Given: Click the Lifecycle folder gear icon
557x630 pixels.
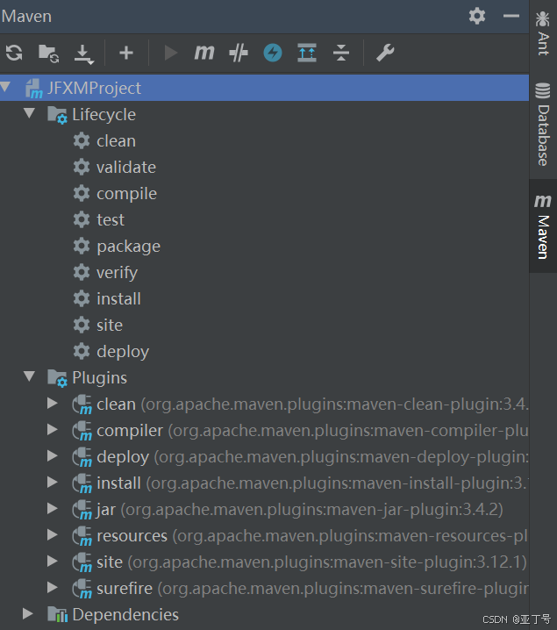Looking at the screenshot, I should click(57, 115).
